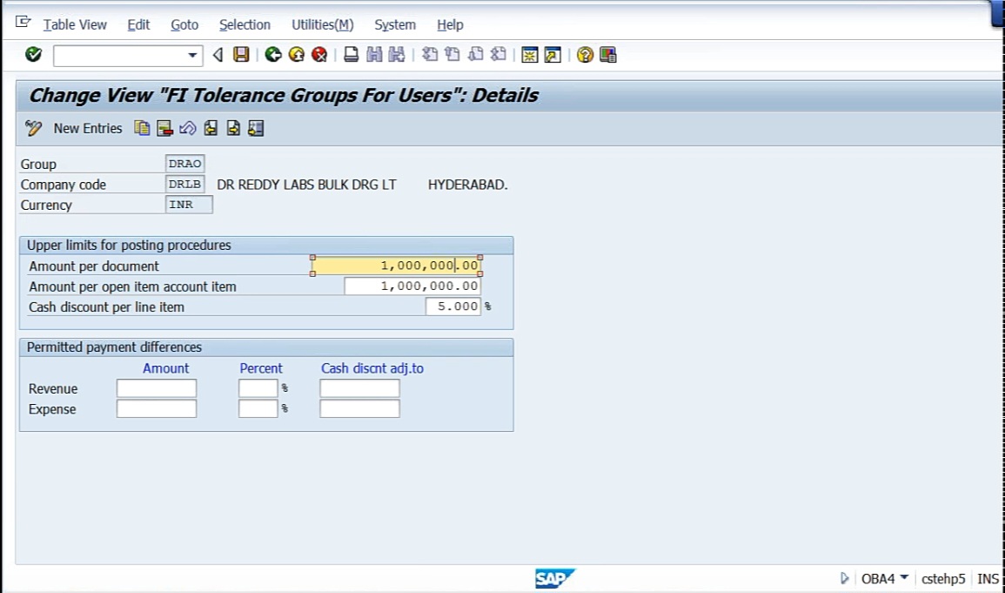Click Revenue Cash discnt adj.to field
This screenshot has height=593, width=1005.
359,388
